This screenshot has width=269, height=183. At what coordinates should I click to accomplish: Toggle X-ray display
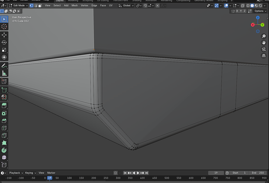[x=242, y=6]
